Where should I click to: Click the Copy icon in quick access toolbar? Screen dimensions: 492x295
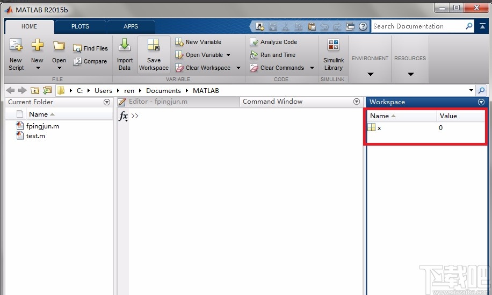coord(299,26)
